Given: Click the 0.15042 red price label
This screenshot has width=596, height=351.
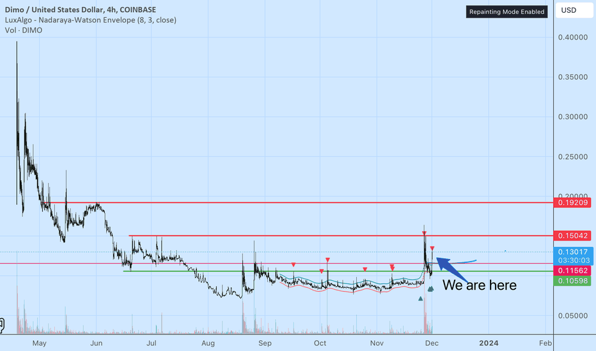Looking at the screenshot, I should point(572,235).
